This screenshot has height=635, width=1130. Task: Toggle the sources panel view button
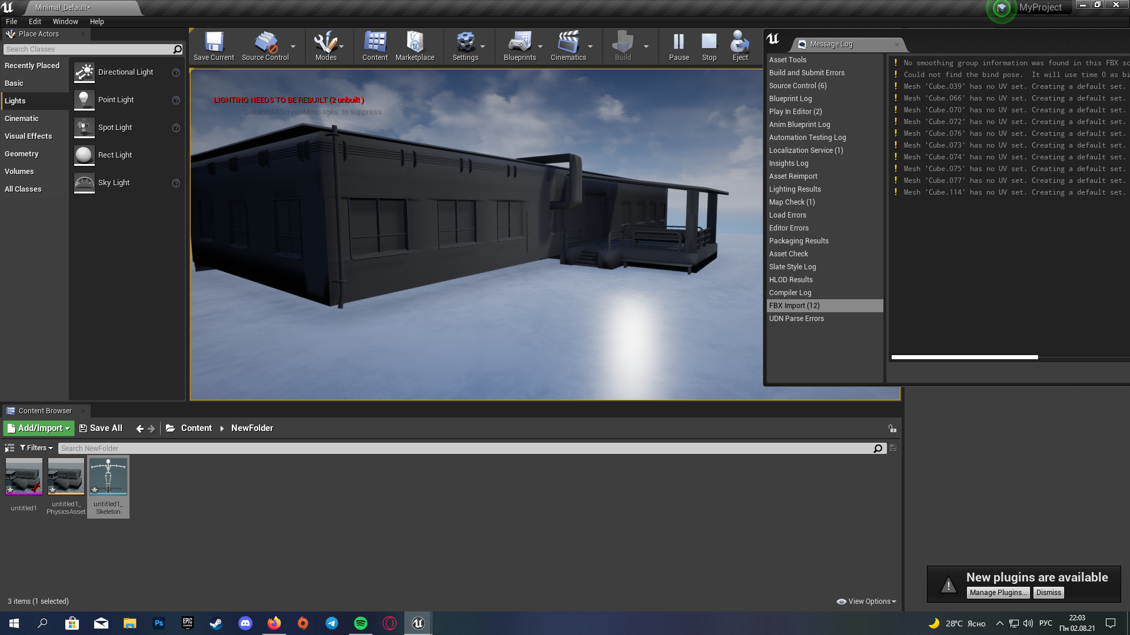pos(9,448)
